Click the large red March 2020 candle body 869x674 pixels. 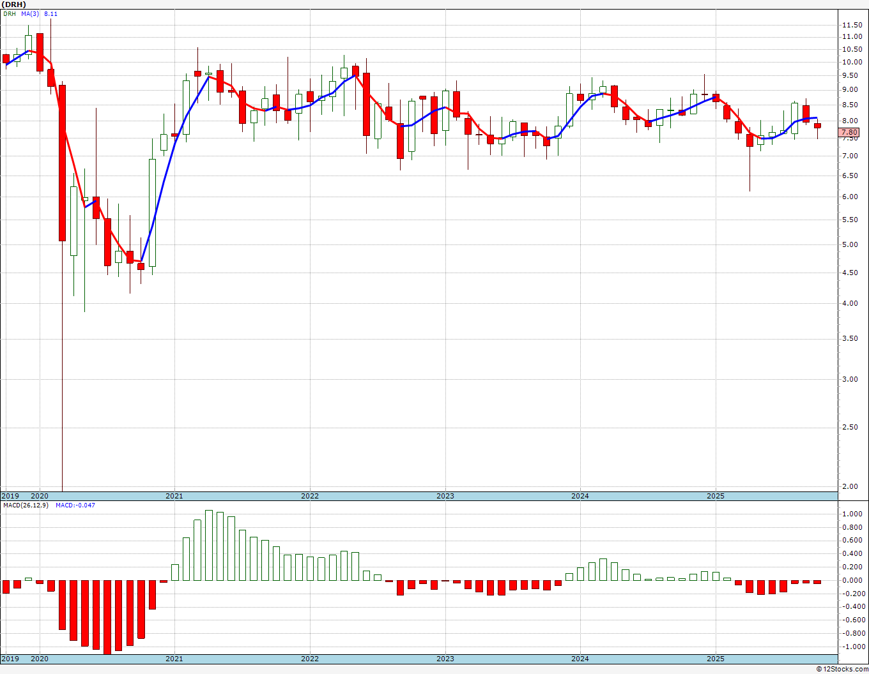point(62,163)
